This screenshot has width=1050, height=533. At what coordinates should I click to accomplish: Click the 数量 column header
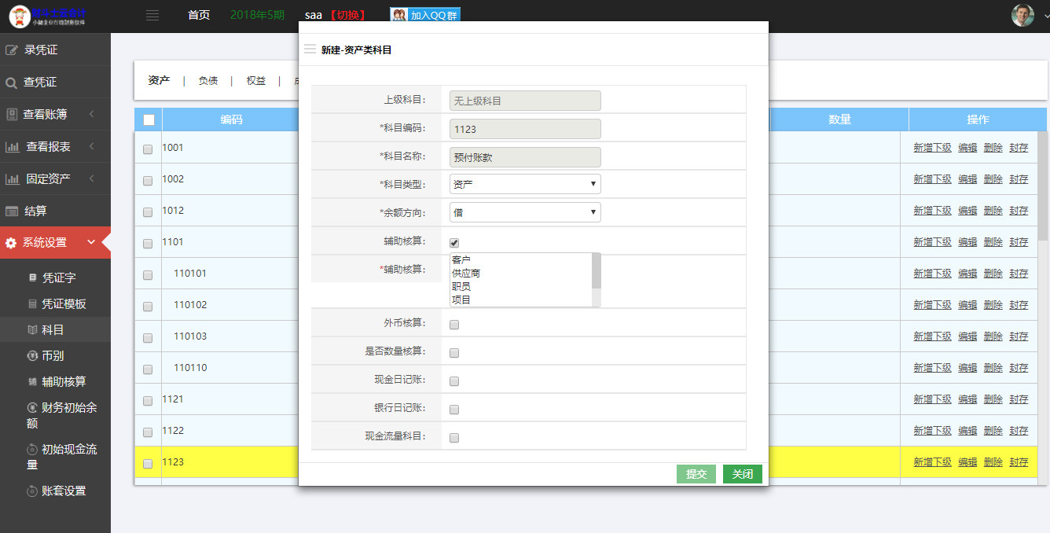(x=839, y=119)
